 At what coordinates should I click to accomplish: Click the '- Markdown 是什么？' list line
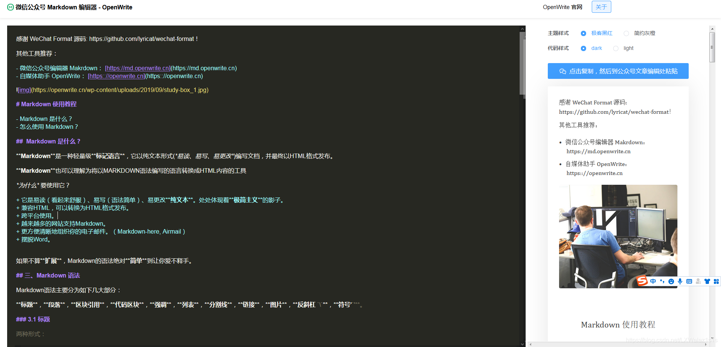click(x=44, y=119)
